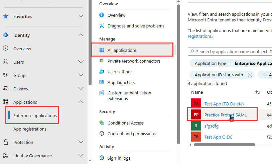272x164 pixels.
Task: Expand the Identity Governance chevron
Action: click(x=81, y=155)
